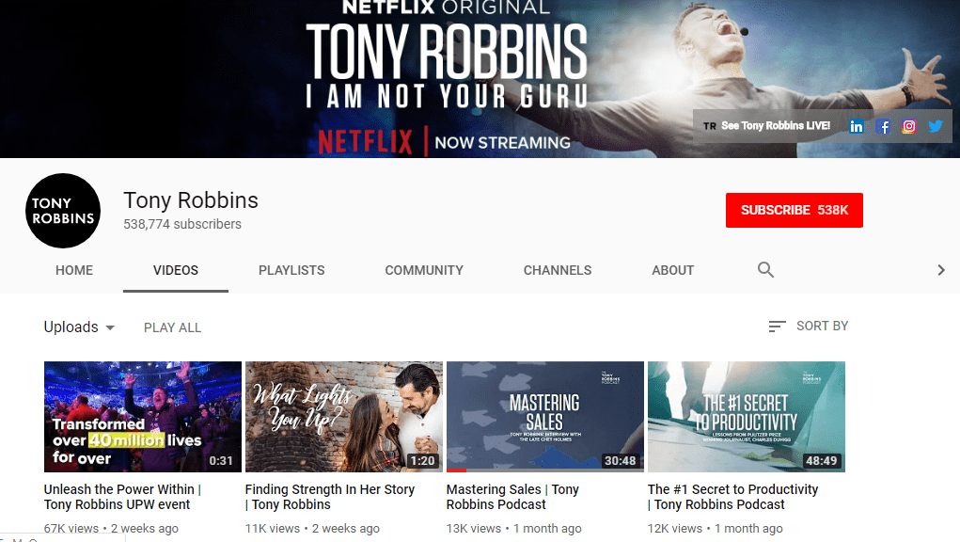
Task: Switch to the HOME tab
Action: [74, 270]
